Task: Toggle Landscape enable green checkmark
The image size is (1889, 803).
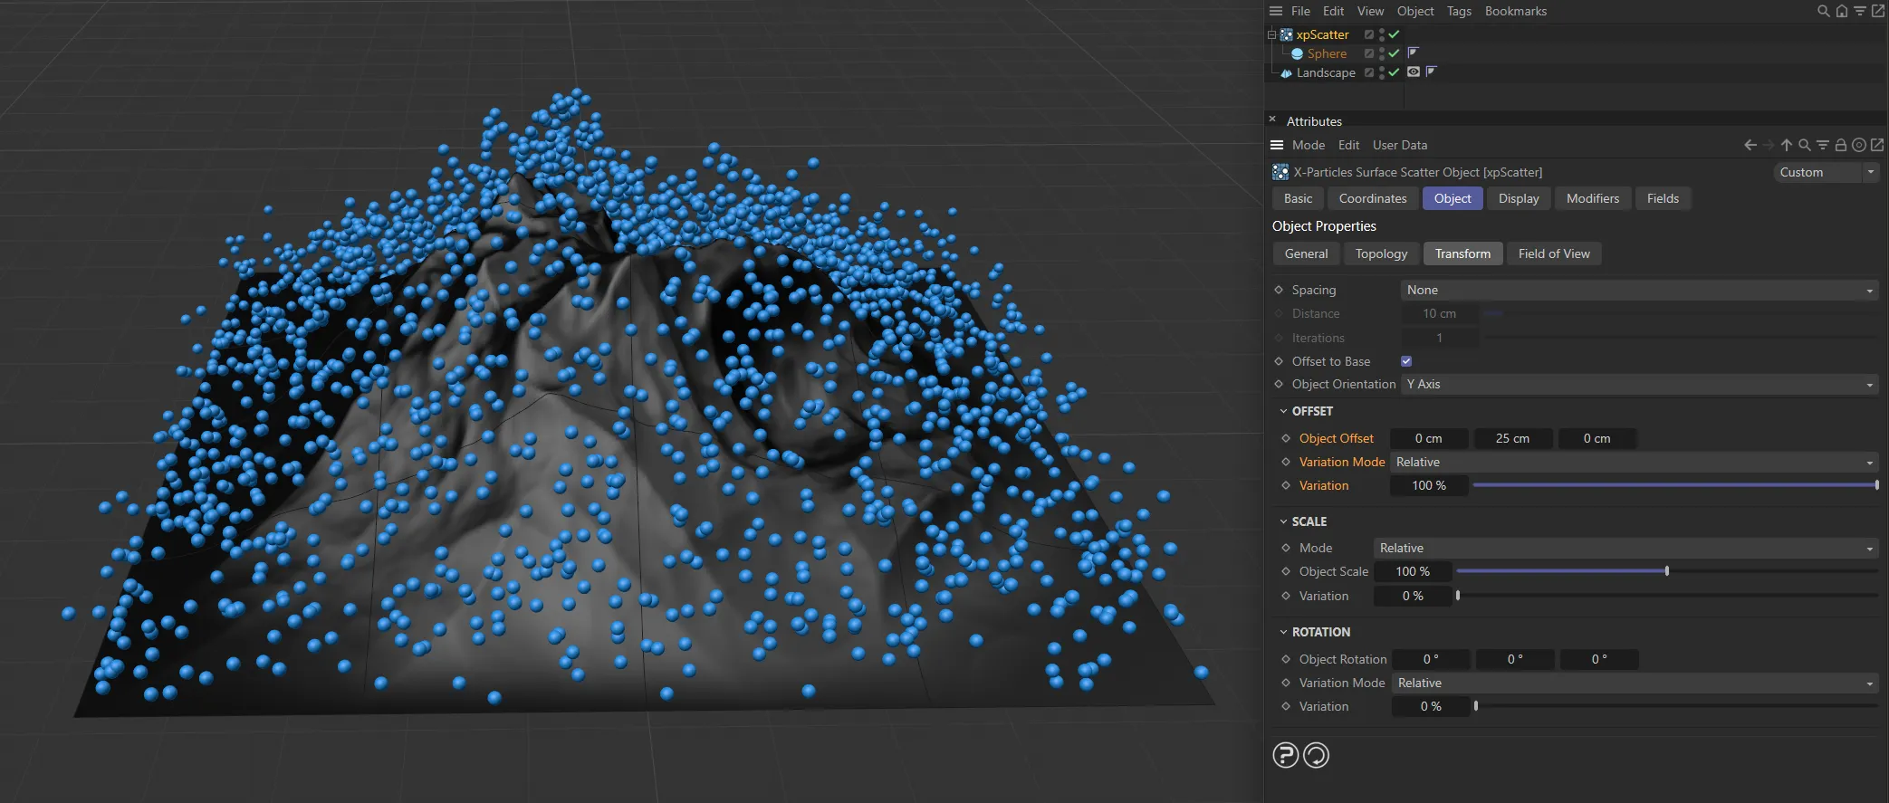Action: (1395, 72)
